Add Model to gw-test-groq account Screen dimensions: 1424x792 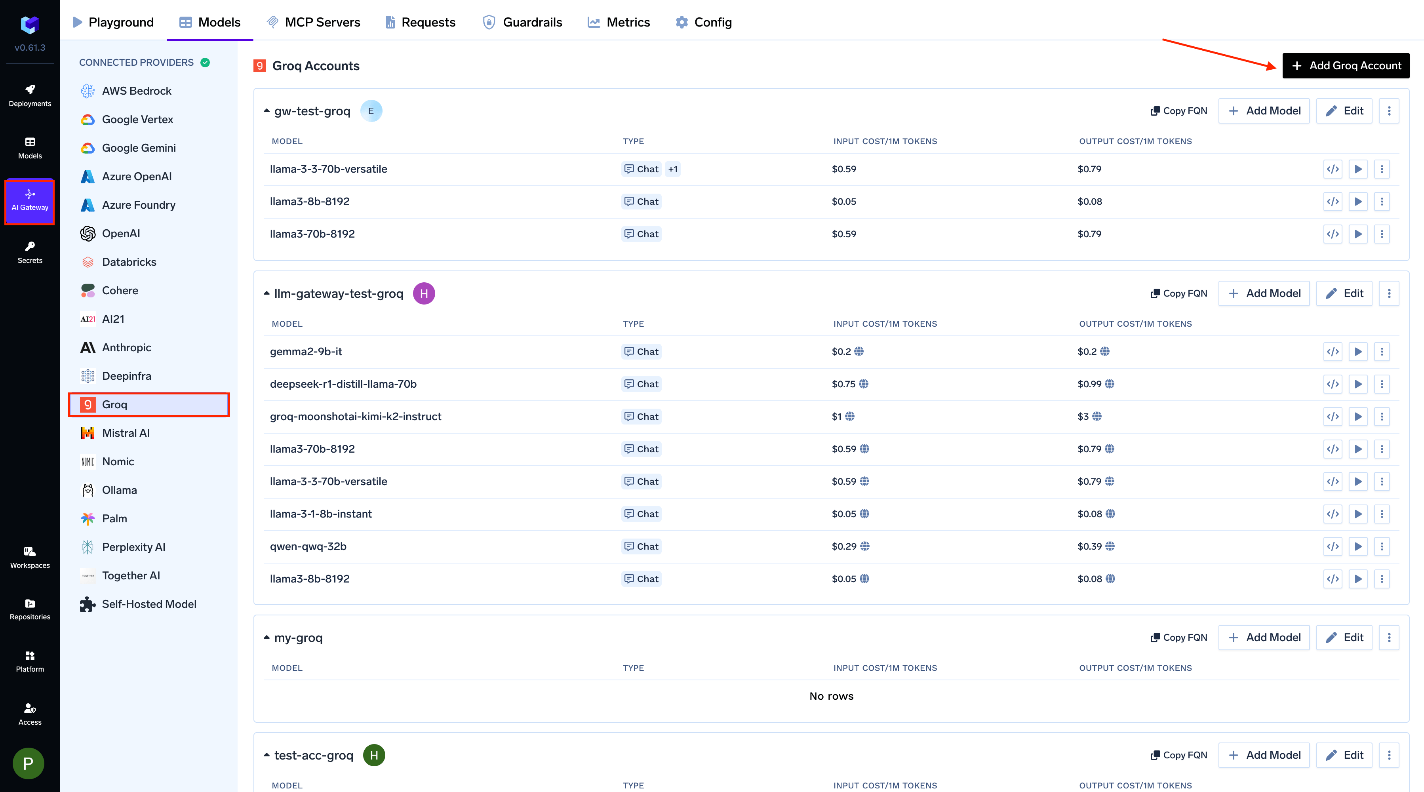[x=1264, y=111]
